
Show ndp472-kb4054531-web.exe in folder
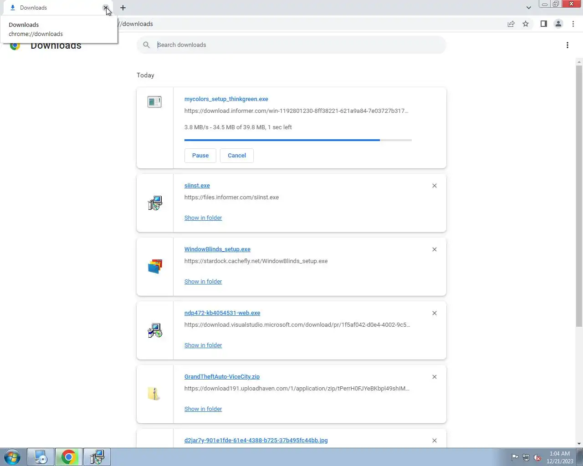coord(203,345)
